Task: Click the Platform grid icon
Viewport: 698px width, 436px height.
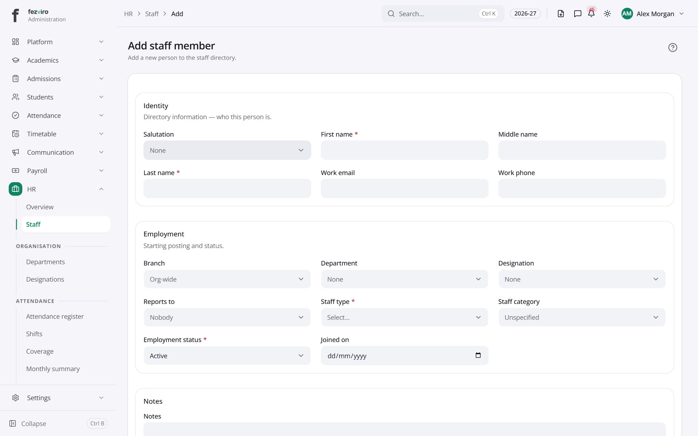Action: click(16, 42)
